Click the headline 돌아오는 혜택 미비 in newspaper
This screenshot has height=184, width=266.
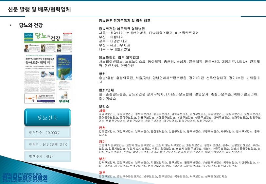pos(40,62)
